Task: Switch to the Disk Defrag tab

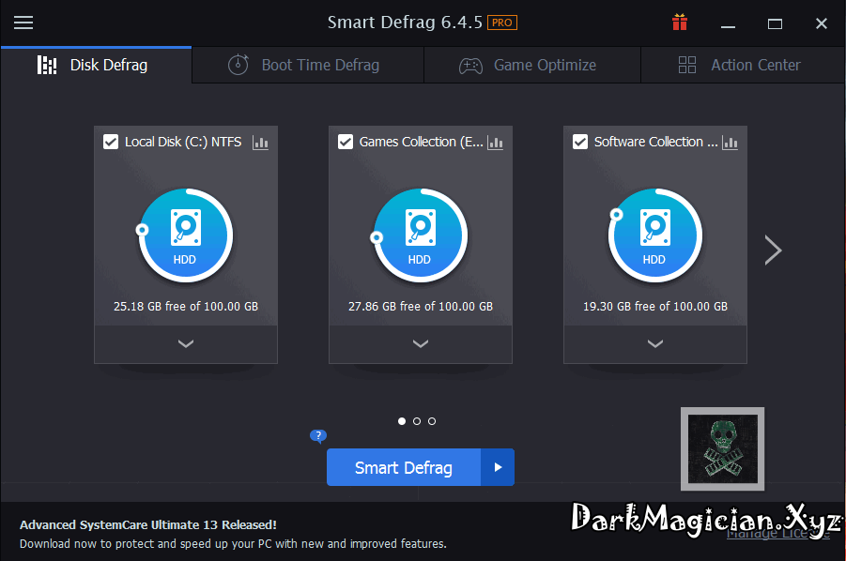Action: [x=96, y=66]
